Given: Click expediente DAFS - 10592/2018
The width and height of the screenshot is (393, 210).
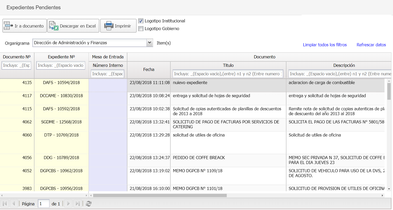Looking at the screenshot, I should [61, 109].
